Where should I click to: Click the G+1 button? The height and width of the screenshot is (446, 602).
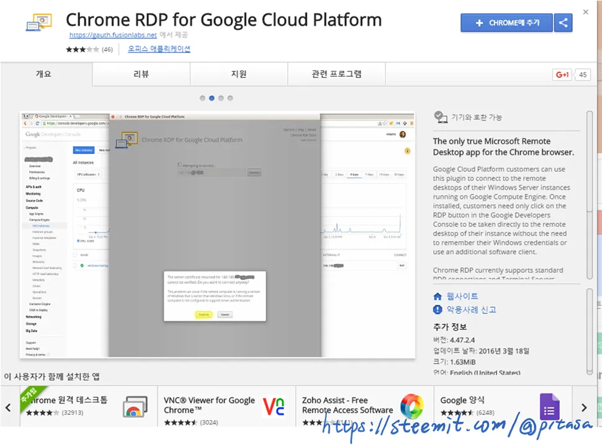coord(562,75)
